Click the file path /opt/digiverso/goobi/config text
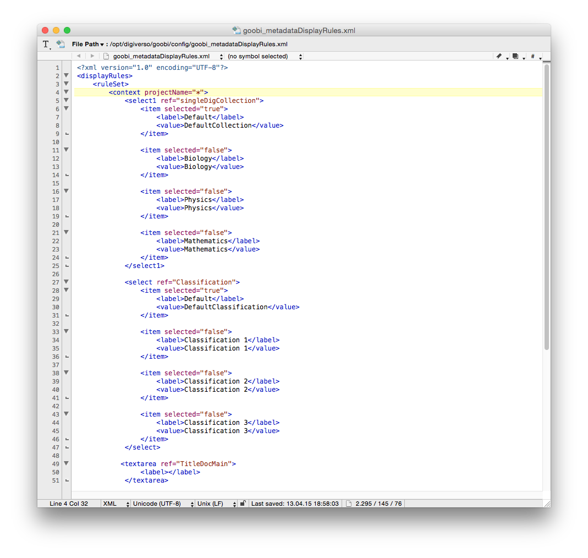Viewport: 588px width, 558px height. pos(199,44)
